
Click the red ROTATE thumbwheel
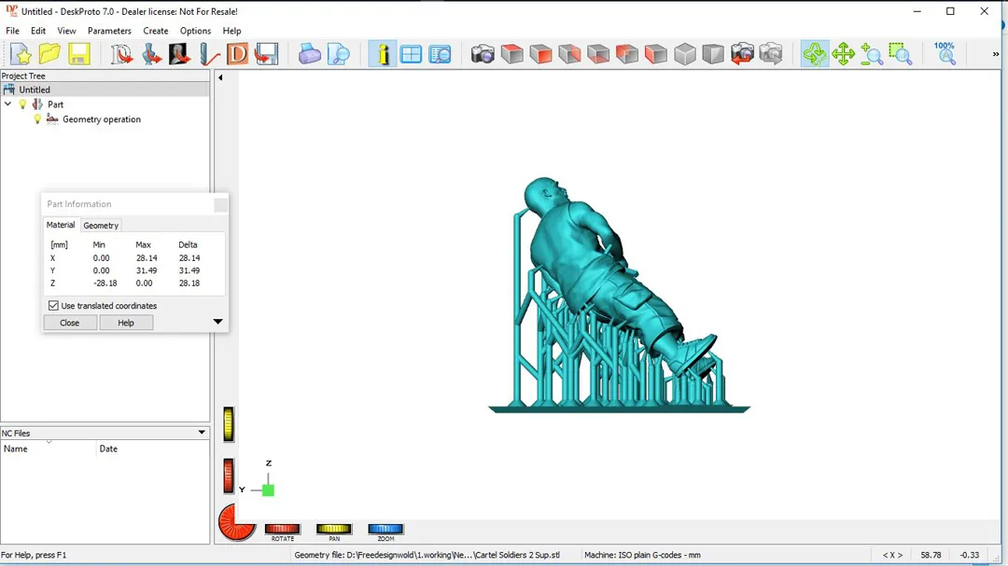click(282, 529)
